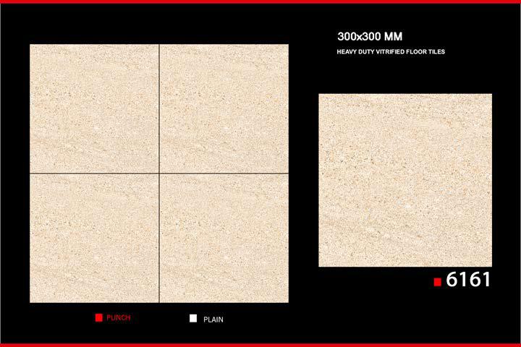Select the top-left tile of the four-tile layout

(94, 108)
